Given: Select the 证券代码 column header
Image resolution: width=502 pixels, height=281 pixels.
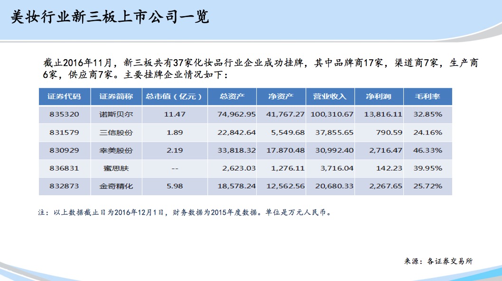Looking at the screenshot, I should point(65,96).
